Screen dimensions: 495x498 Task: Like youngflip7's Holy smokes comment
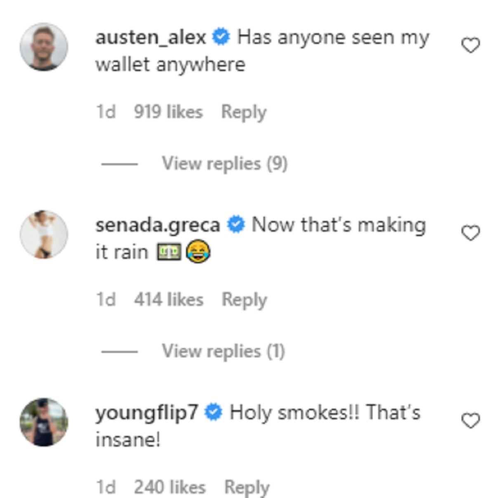470,421
